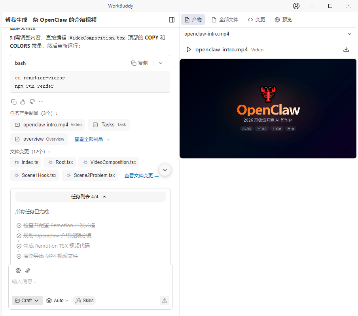Jump to bottom with round chevron button
Screen dimensions: 358x316
(x=165, y=170)
